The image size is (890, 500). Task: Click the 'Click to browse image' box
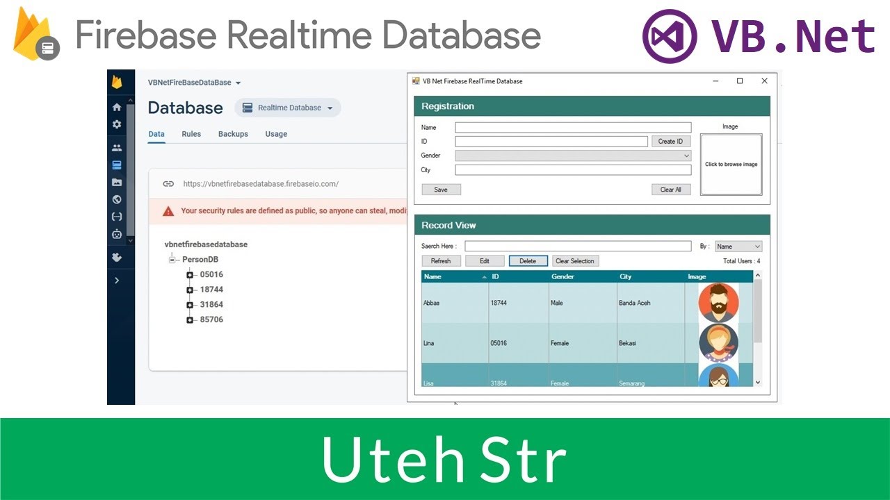coord(731,165)
